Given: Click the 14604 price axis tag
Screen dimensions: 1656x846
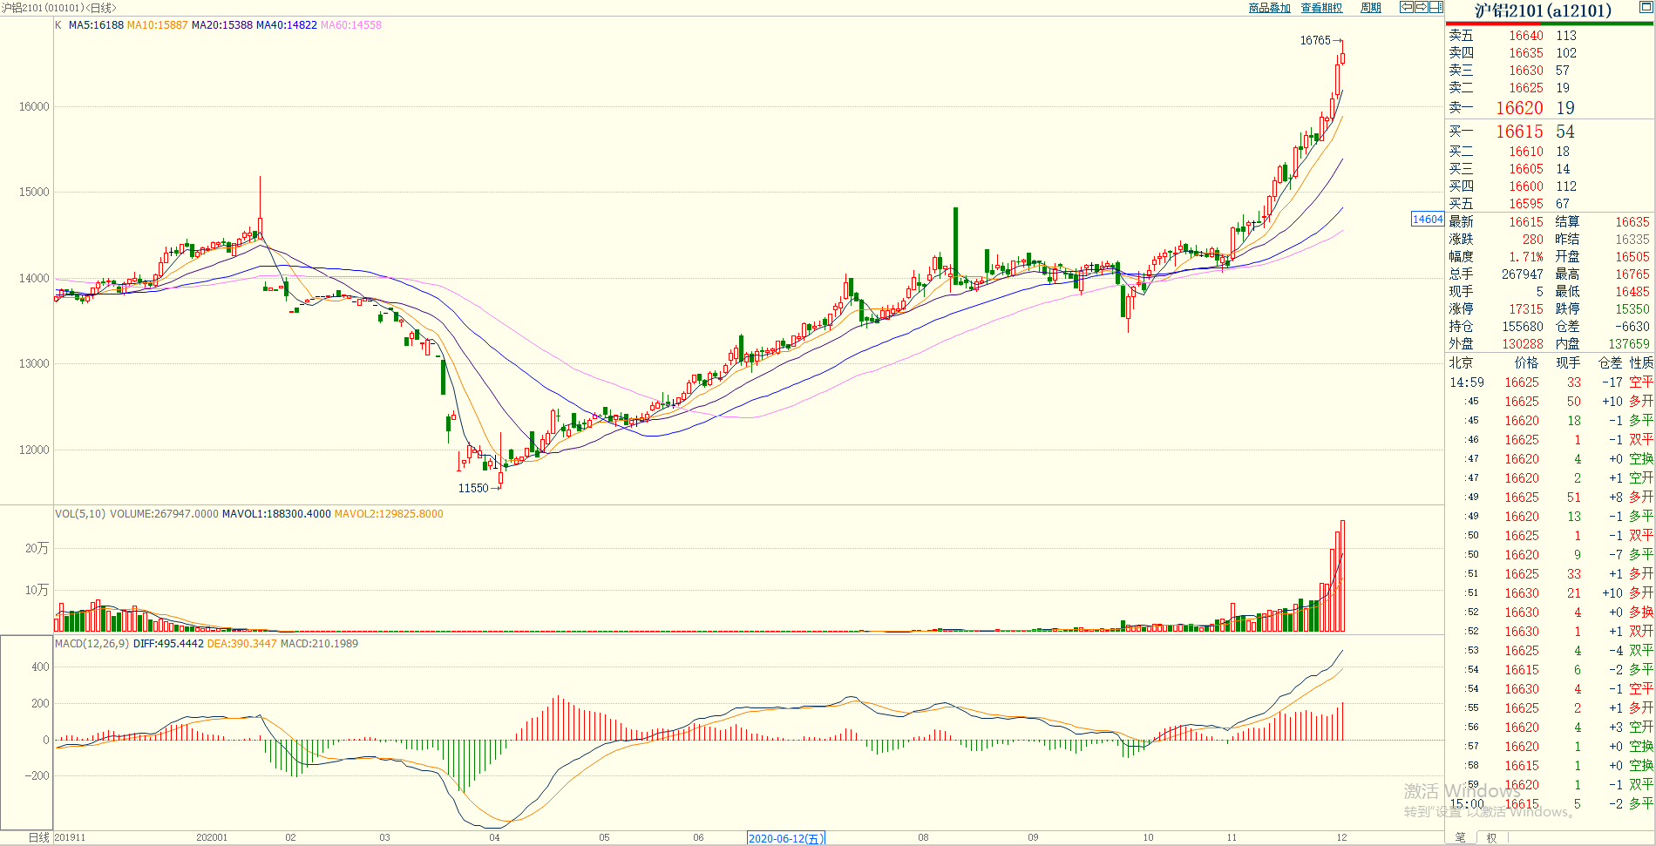Looking at the screenshot, I should [1428, 219].
